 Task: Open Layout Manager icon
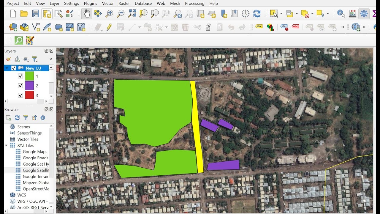(58, 14)
